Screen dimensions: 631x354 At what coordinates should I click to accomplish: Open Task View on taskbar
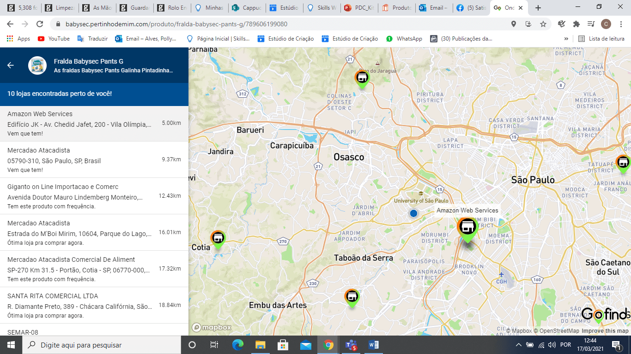214,345
